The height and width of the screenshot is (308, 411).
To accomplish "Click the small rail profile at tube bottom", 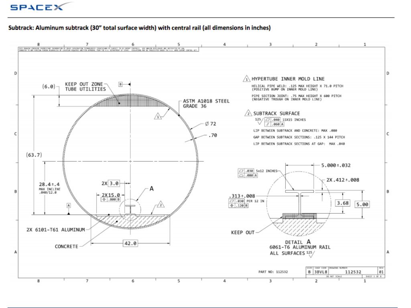I will pyautogui.click(x=130, y=210).
